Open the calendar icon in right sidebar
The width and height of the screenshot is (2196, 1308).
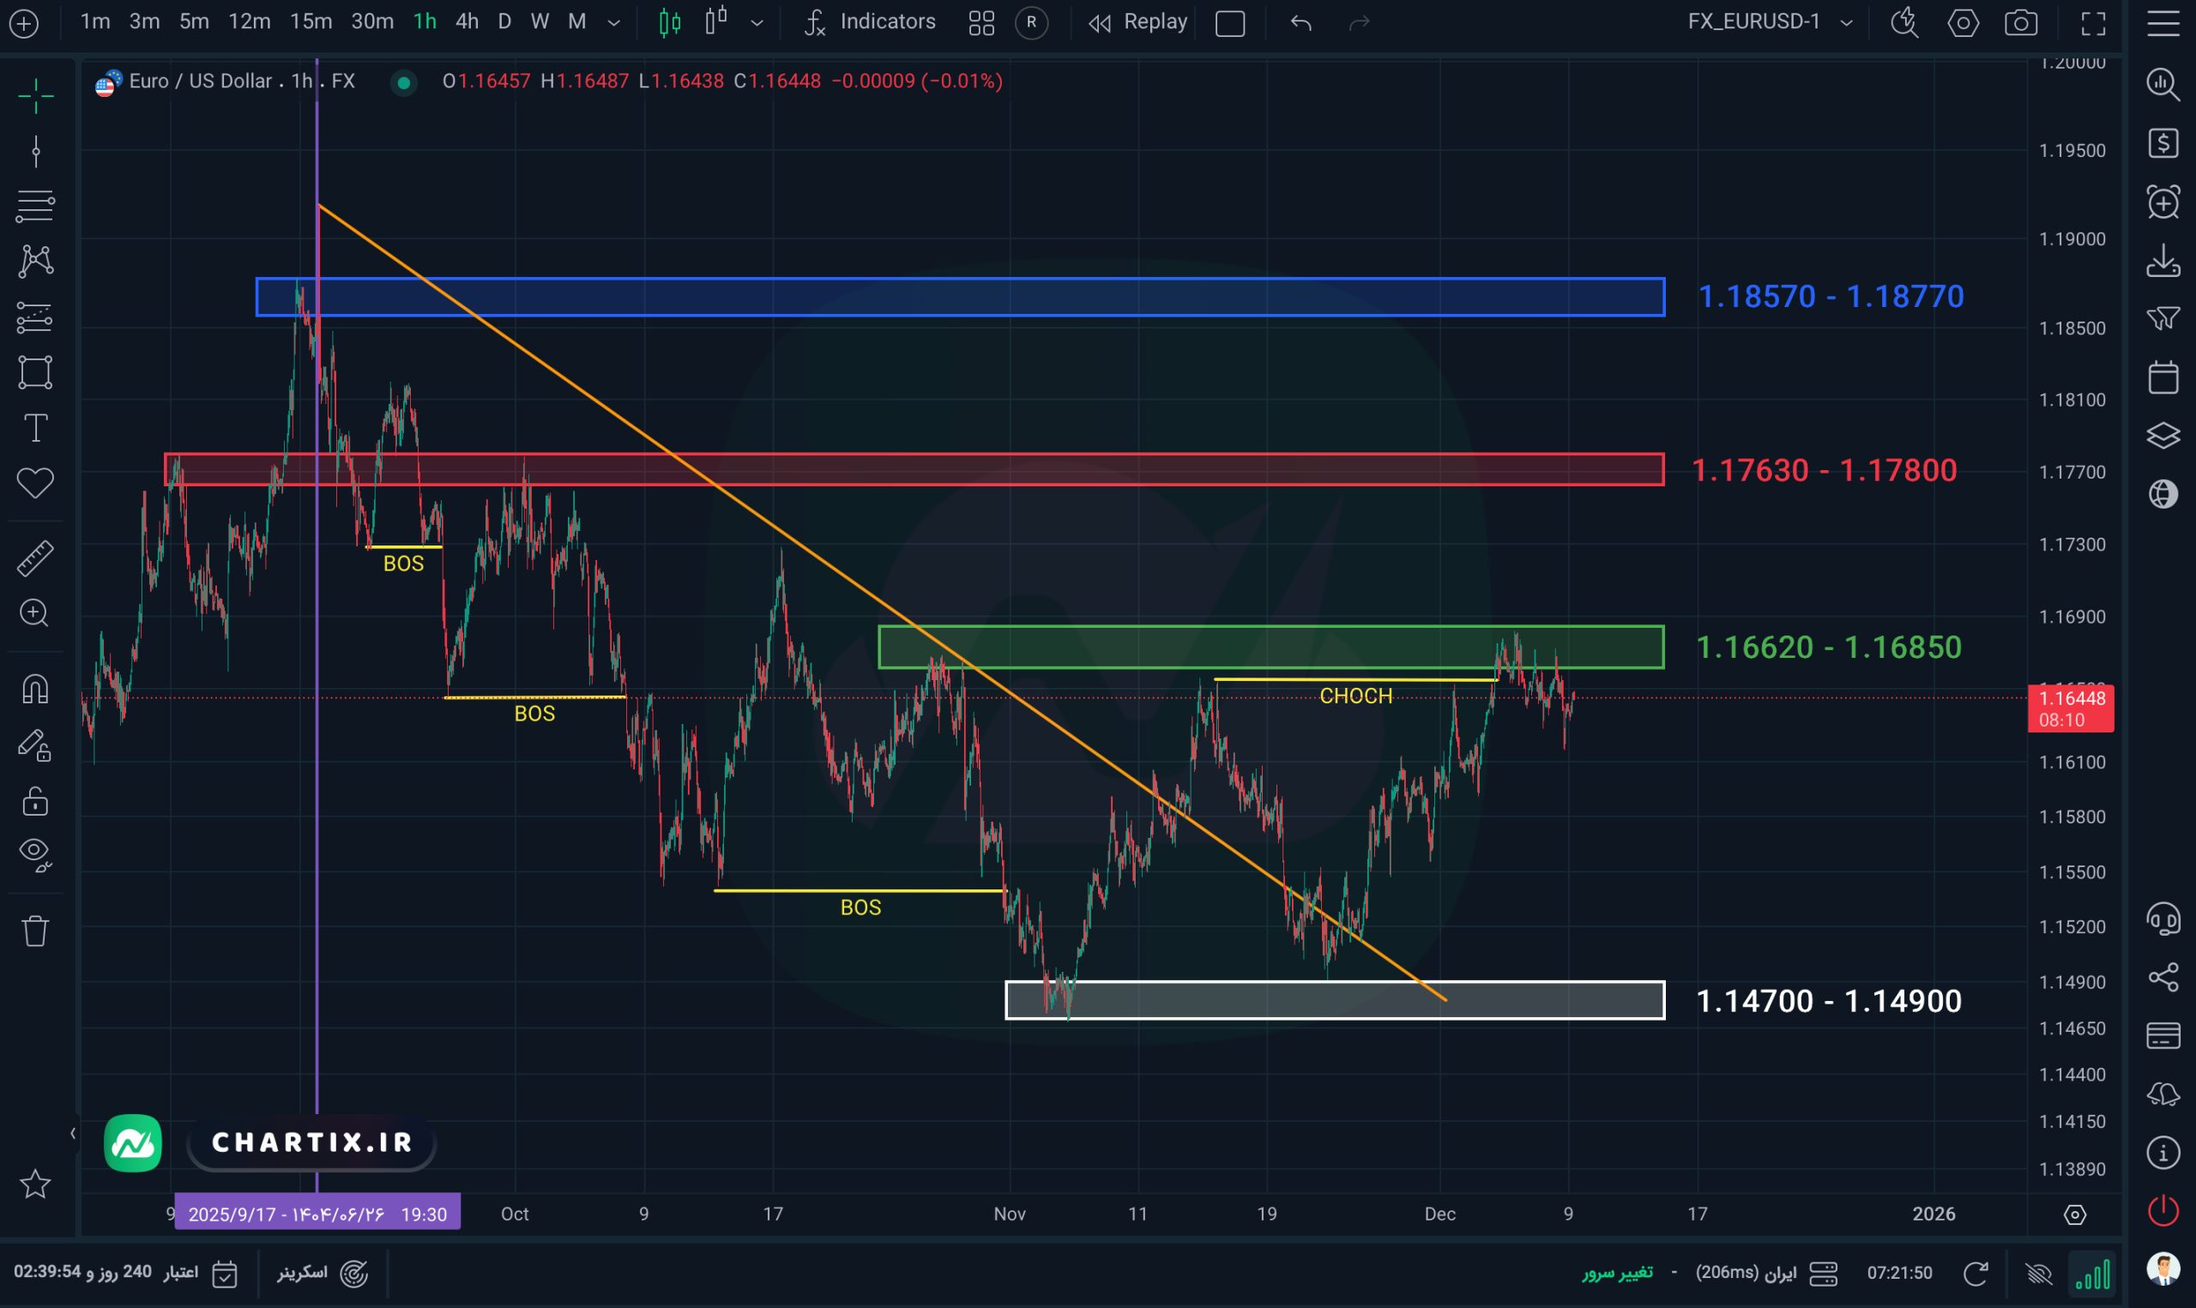(2163, 377)
